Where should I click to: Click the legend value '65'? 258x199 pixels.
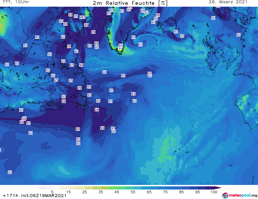(x=149, y=192)
